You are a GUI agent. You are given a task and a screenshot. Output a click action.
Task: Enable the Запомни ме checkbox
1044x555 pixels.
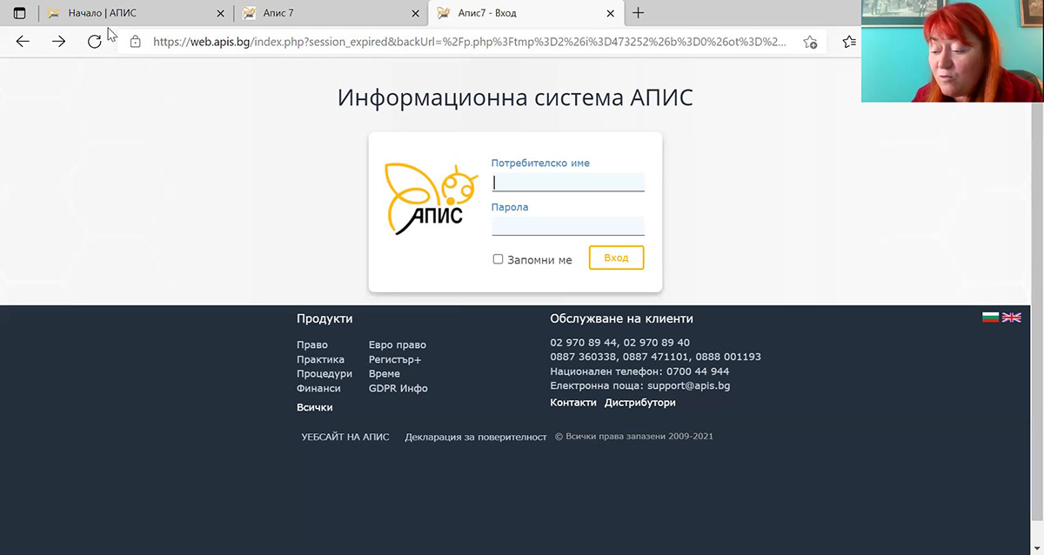(x=498, y=259)
